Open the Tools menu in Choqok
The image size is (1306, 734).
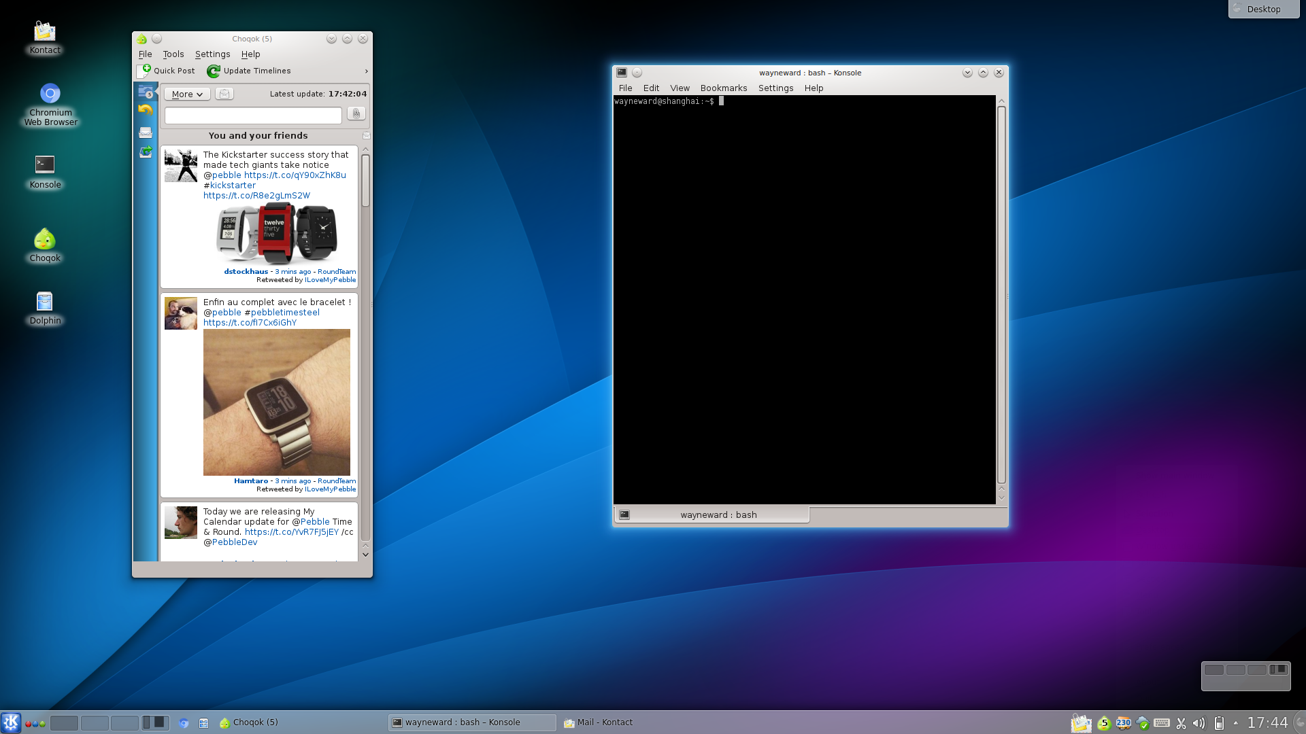tap(173, 54)
